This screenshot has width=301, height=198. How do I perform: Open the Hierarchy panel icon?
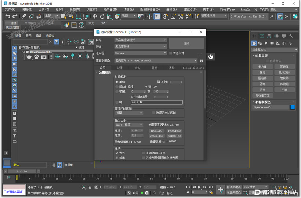point(269,36)
